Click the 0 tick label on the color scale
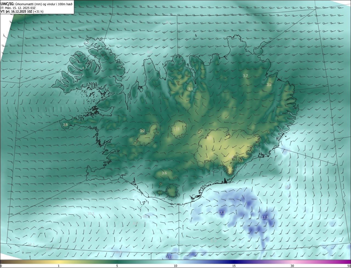 [x=1, y=266]
